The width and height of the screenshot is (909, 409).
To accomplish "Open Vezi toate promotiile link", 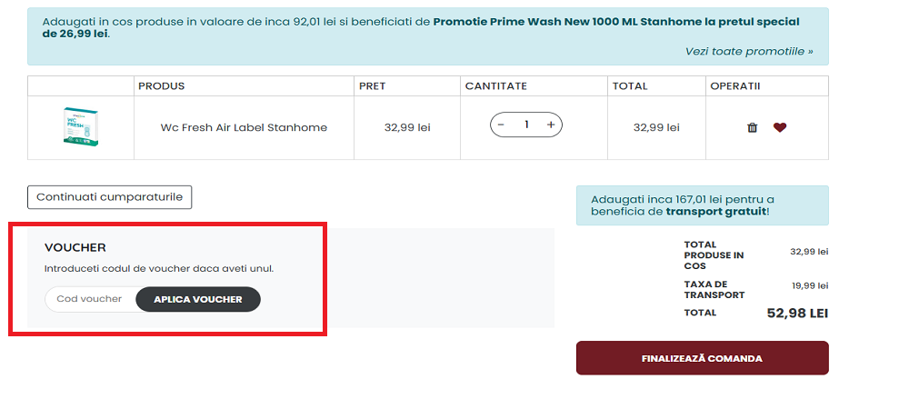I will pos(749,52).
